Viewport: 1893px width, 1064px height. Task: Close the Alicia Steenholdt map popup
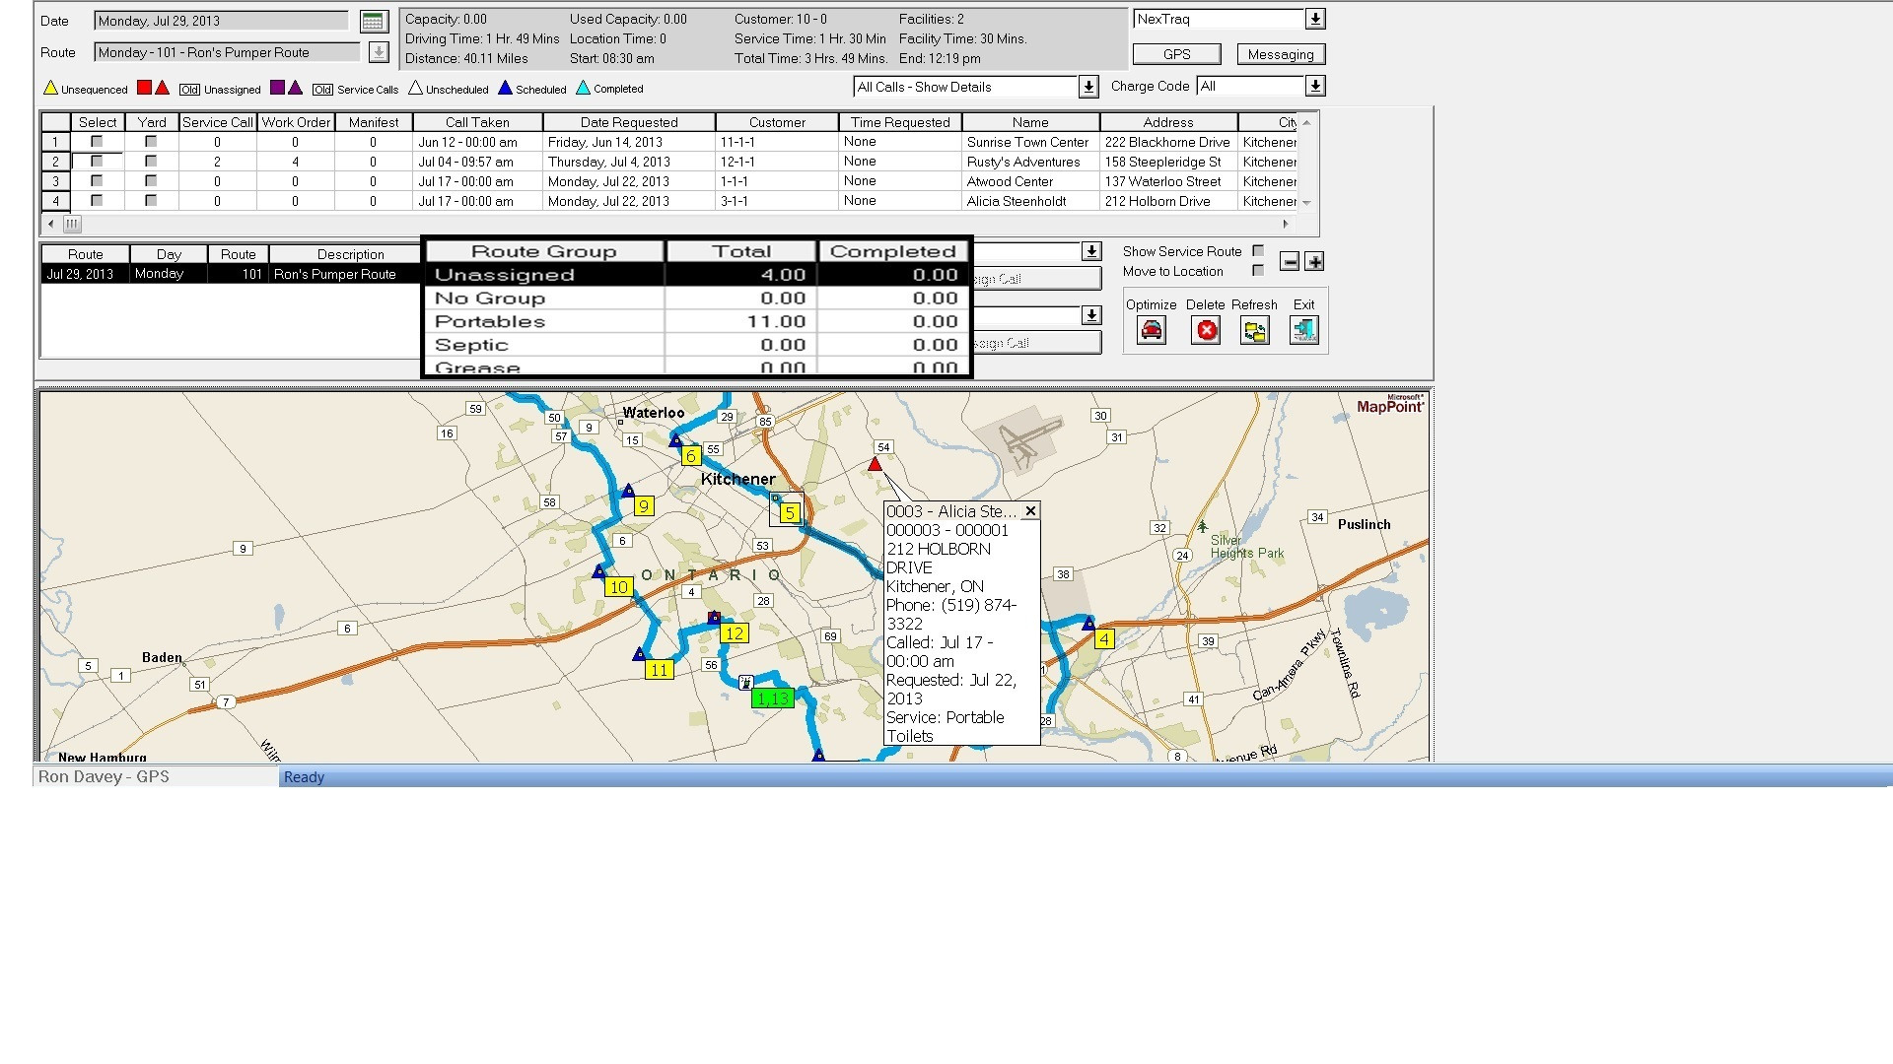tap(1030, 511)
